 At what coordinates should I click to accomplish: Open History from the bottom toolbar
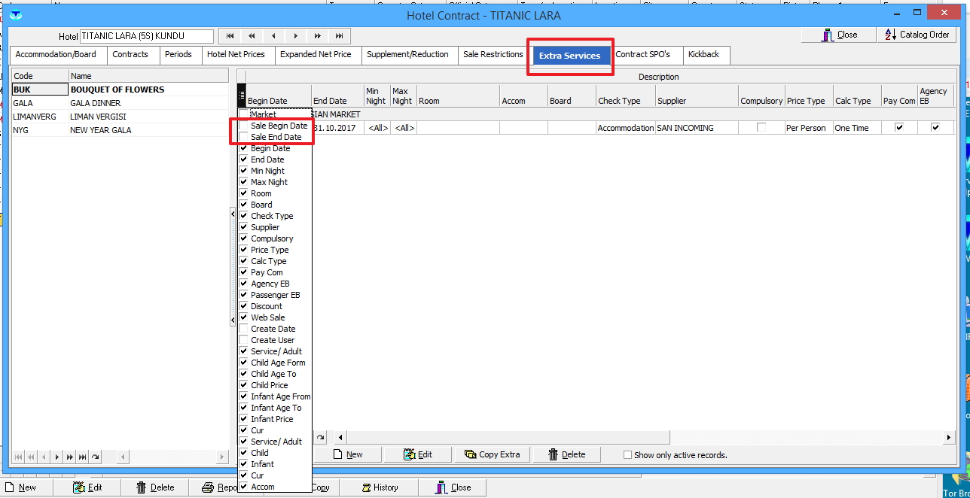(x=380, y=487)
